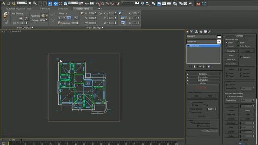Select the Smooth vertex type radio

(x=227, y=46)
